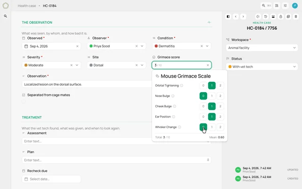Click the Grimace score input field
The image size is (302, 189).
pos(182,65)
